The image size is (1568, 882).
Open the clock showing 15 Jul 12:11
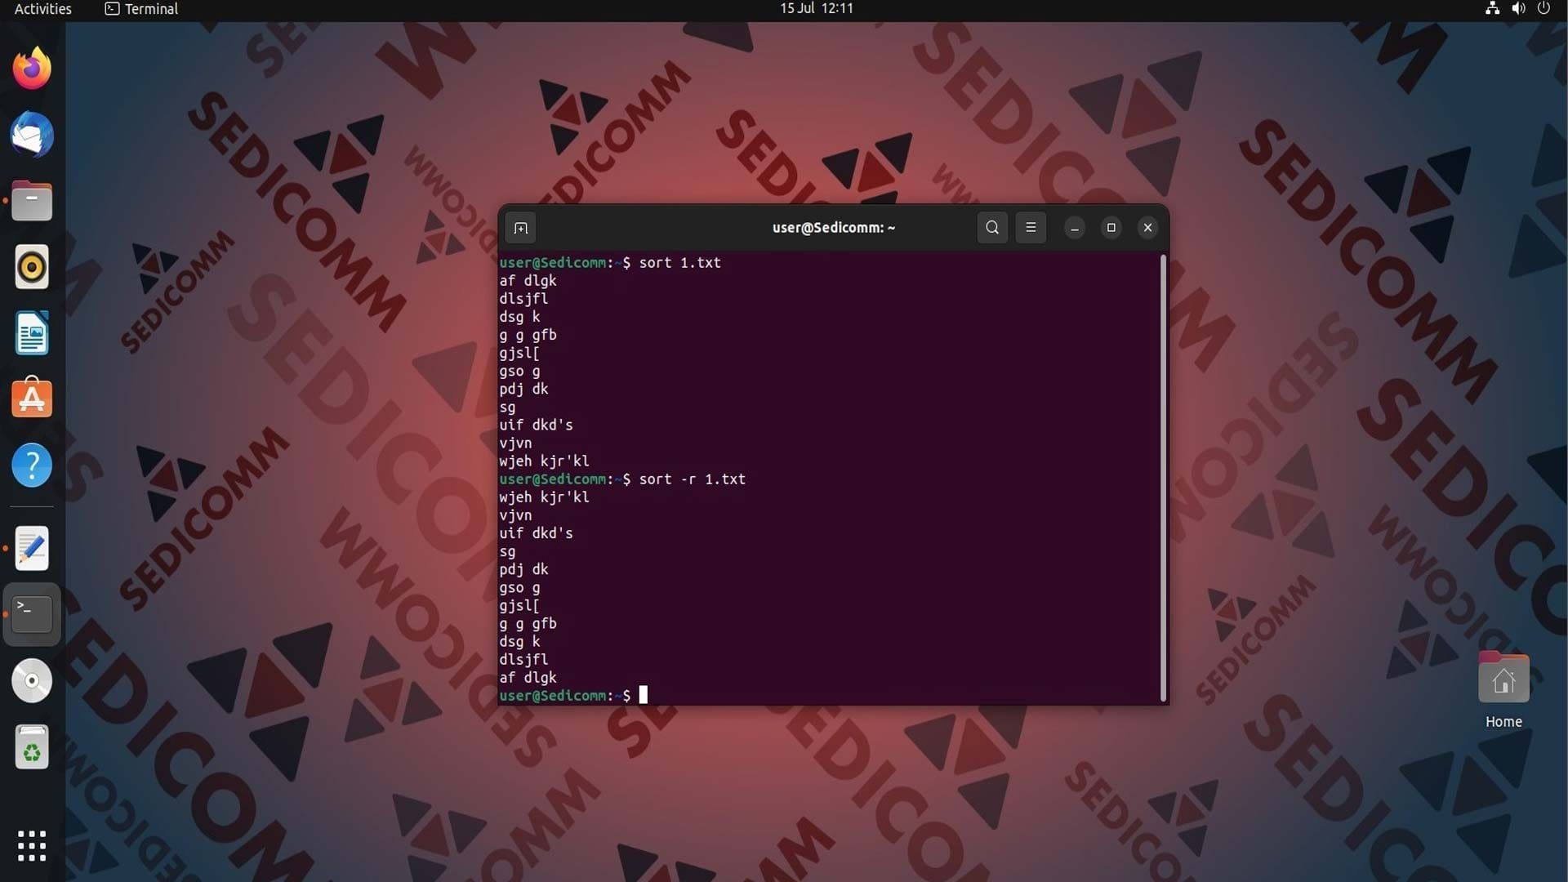(x=816, y=8)
